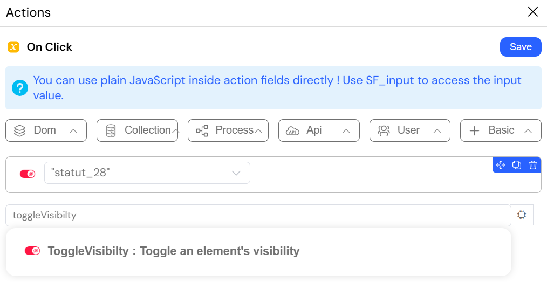Select the ToggleVisibilty suggestion entry
This screenshot has height=282, width=547.
[x=258, y=251]
